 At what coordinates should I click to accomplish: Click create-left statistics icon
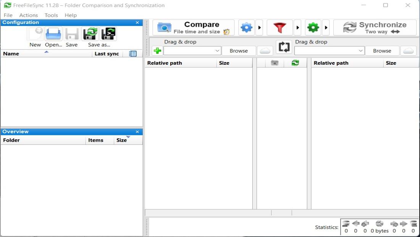click(x=365, y=224)
